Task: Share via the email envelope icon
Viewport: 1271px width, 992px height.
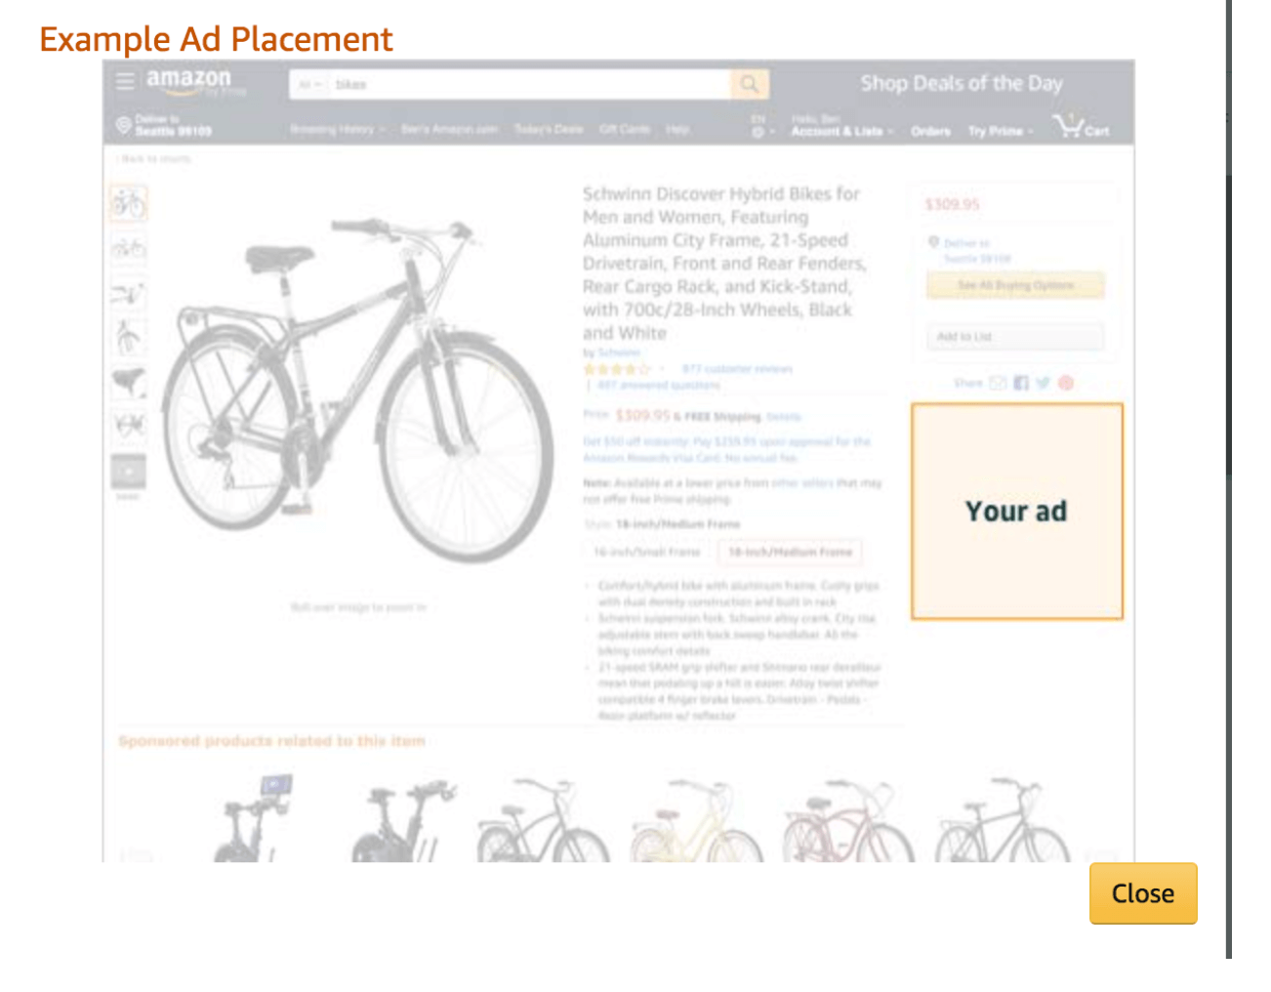Action: [x=998, y=383]
